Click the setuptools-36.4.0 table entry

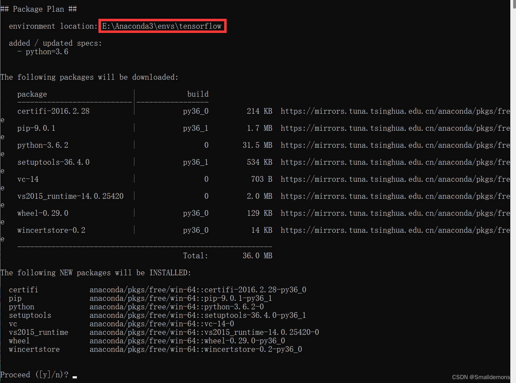(x=53, y=162)
